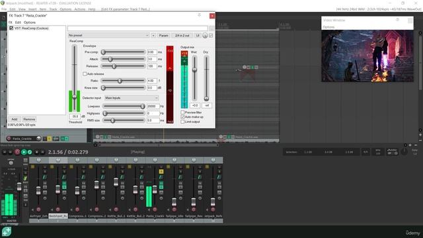423x238 pixels.
Task: Click the record arm on Airfryer mixer strip
Action: pyautogui.click(x=38, y=210)
